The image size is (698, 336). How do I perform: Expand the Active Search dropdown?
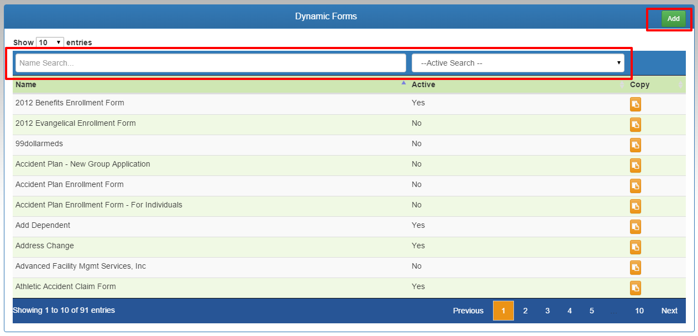pyautogui.click(x=518, y=63)
